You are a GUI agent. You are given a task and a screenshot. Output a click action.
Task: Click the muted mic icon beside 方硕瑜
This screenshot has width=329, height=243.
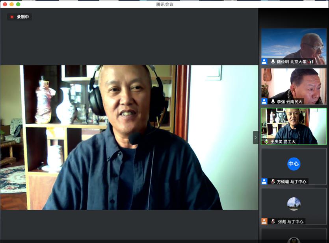(x=273, y=182)
